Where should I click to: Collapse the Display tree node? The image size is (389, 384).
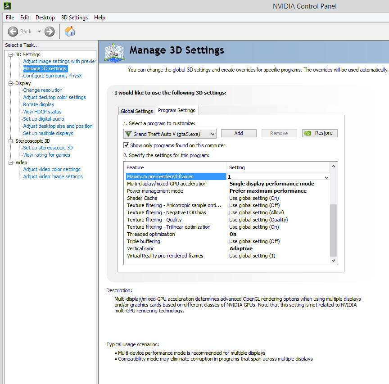coord(11,83)
